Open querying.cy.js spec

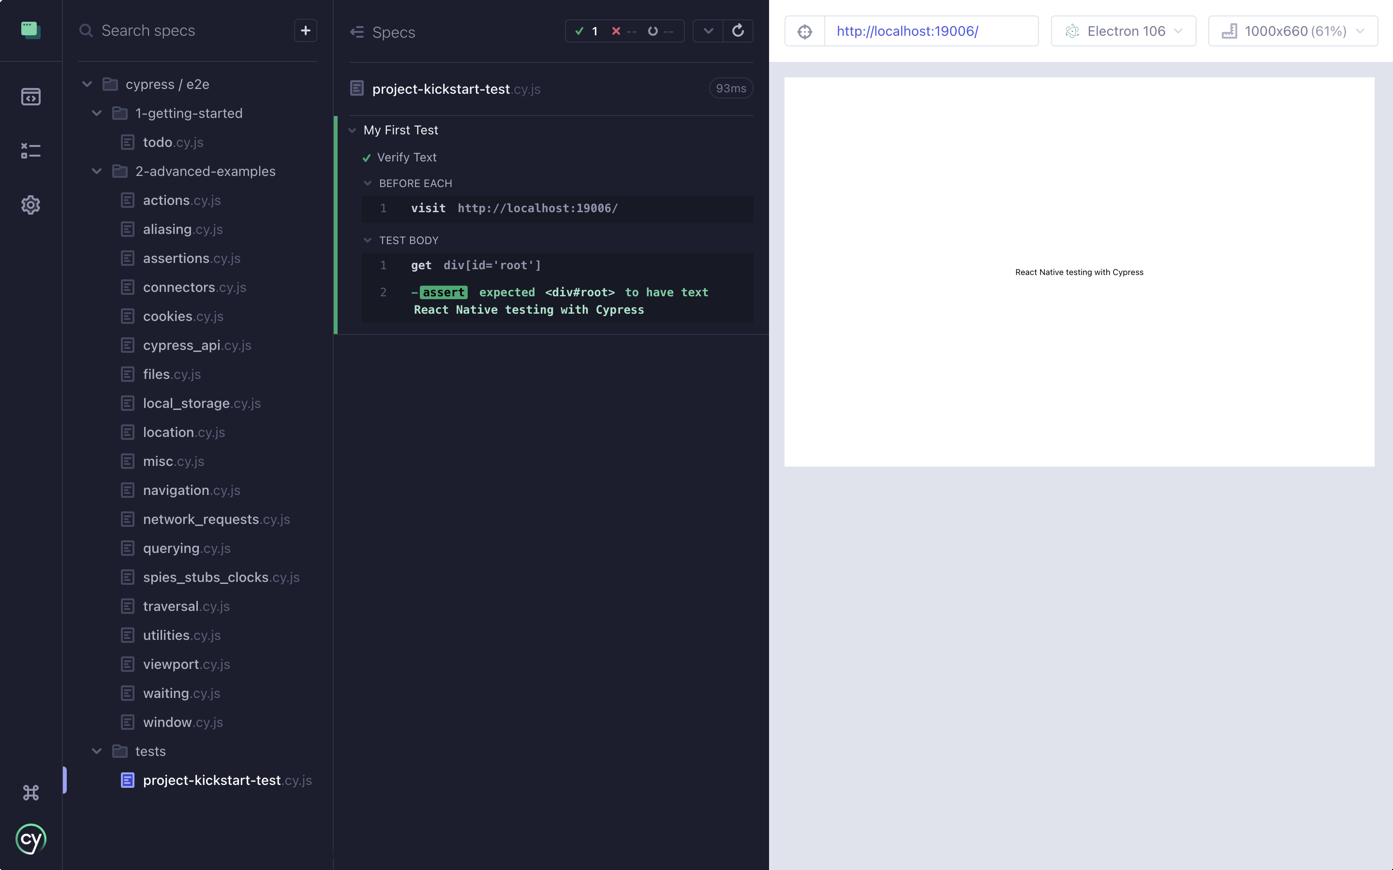coord(187,549)
